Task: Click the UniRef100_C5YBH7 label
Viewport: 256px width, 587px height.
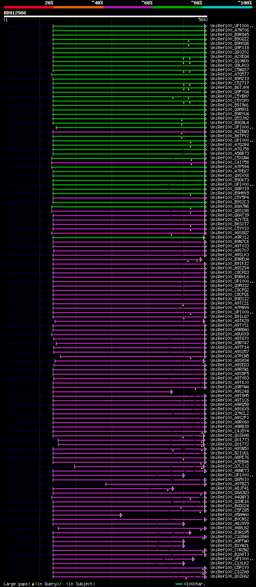Action: pos(229,96)
